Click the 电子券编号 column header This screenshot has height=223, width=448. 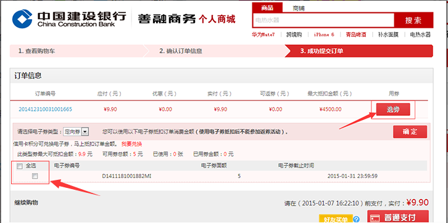tap(67, 166)
